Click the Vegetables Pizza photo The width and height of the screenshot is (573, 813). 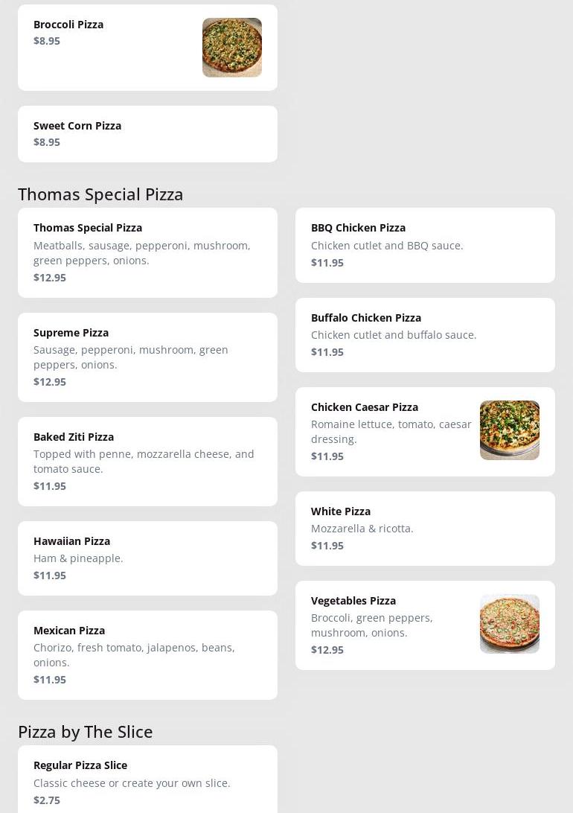tap(509, 624)
